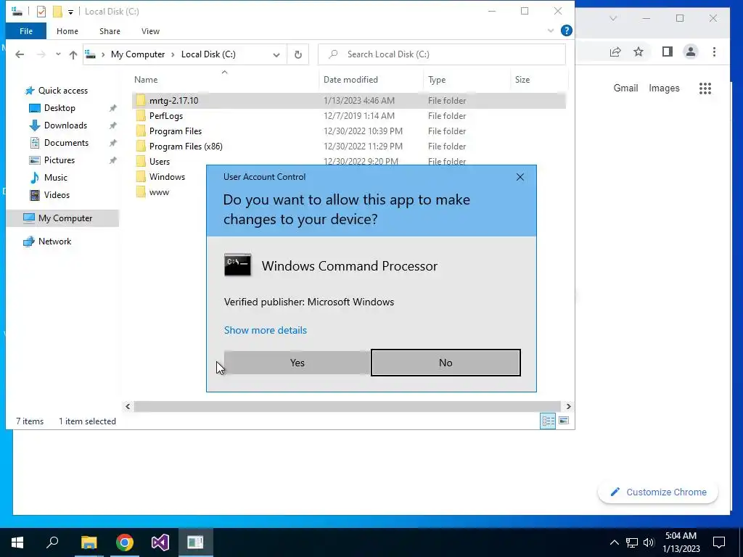Expand the Explorer ribbon chevron
This screenshot has height=557, width=743.
551,30
